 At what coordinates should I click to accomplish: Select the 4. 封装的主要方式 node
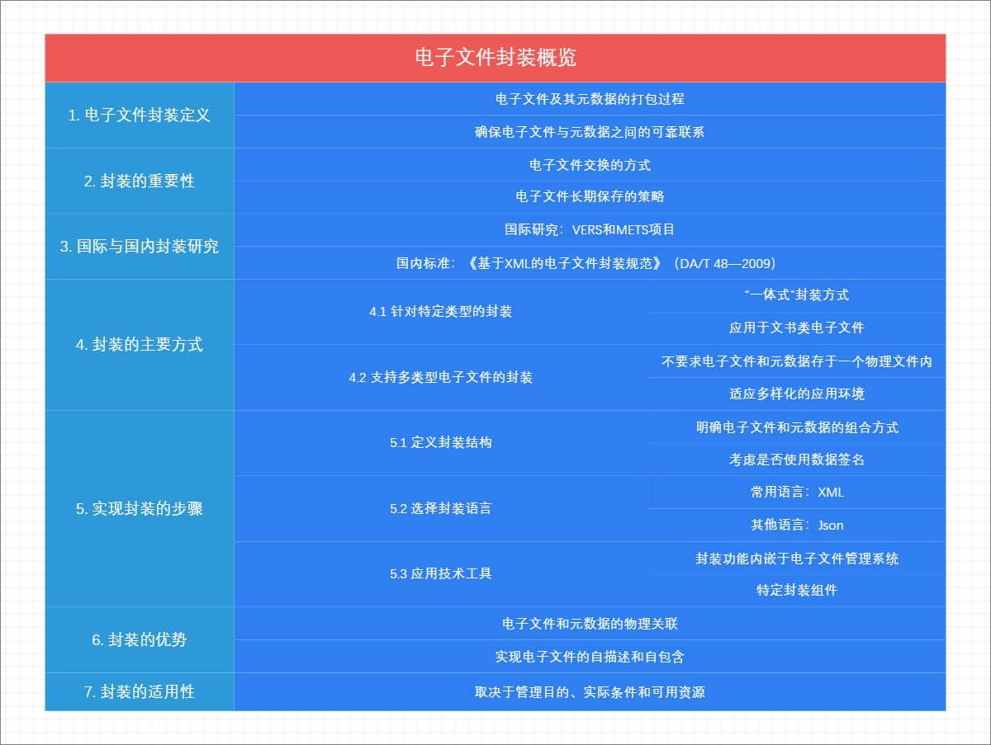coord(140,345)
